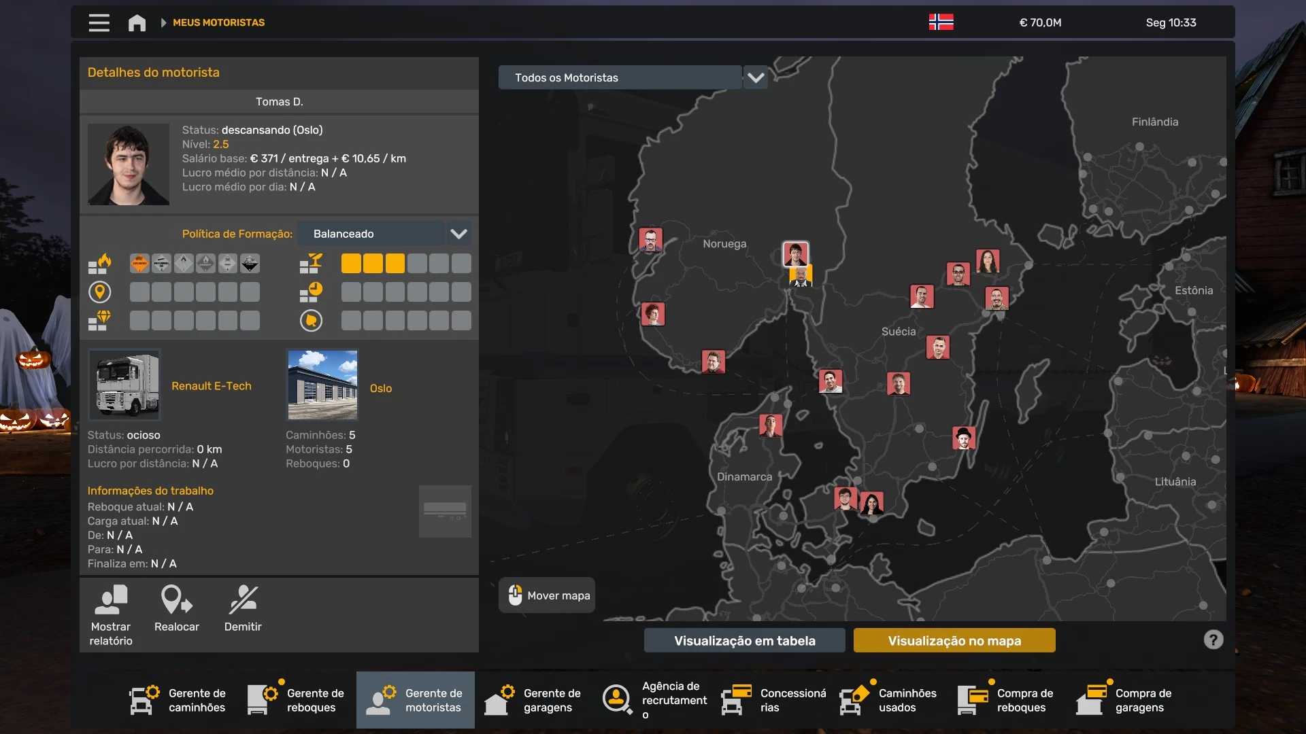Select the driver portrait near Dinamarca label
1306x734 pixels.
coord(770,425)
